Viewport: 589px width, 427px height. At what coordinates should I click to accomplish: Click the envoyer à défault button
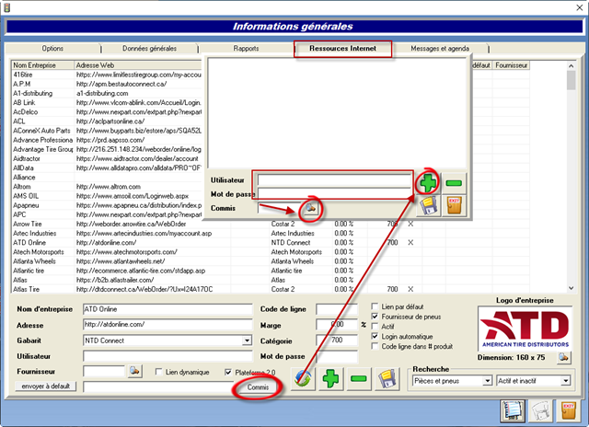point(45,387)
